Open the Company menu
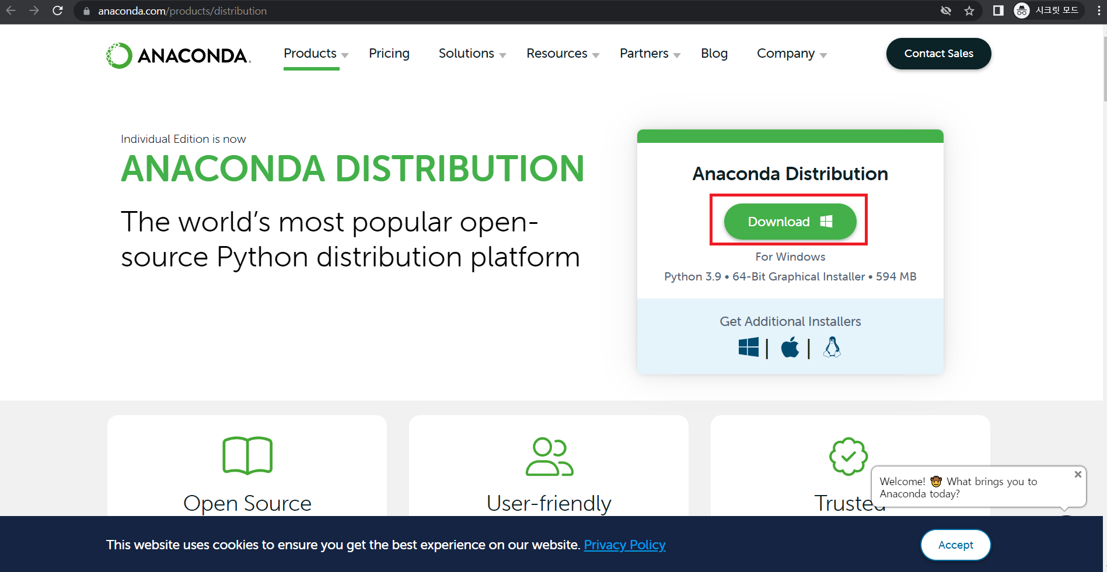 (x=785, y=54)
